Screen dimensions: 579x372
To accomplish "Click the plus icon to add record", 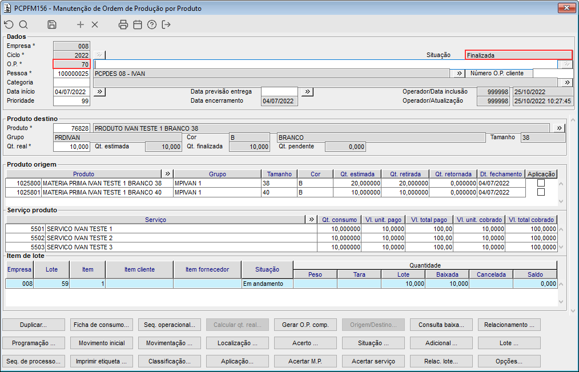I will [x=81, y=25].
